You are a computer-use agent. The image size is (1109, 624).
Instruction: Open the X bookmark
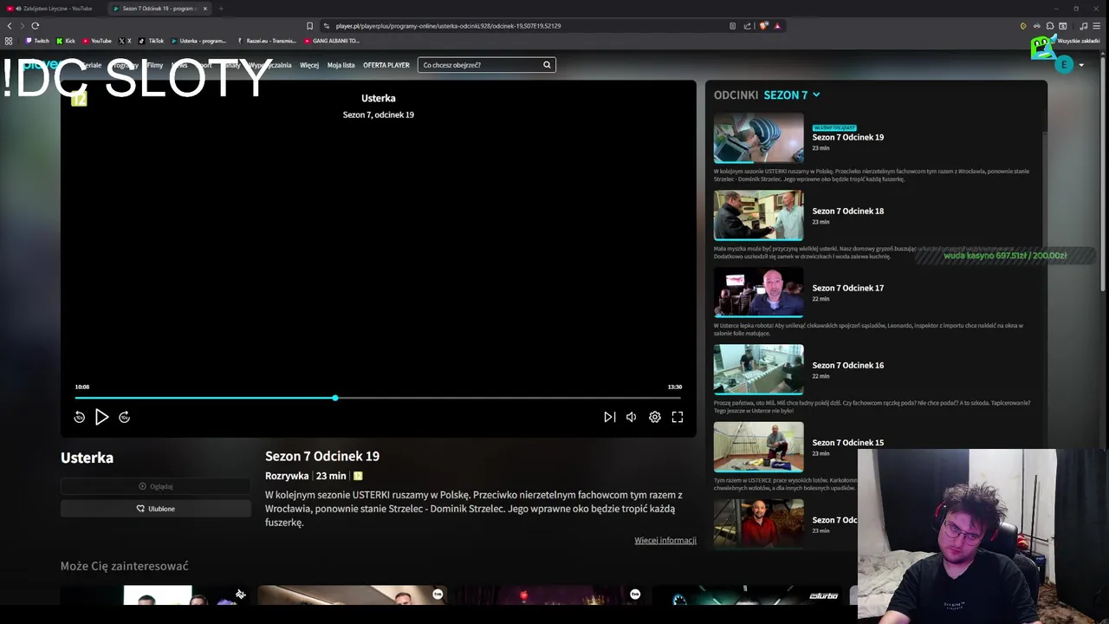(x=125, y=41)
